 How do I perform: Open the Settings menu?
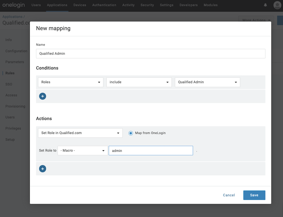(167, 5)
